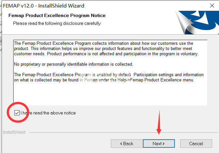Click the empty area of the notice text box
219x153 pixels.
(x=110, y=95)
